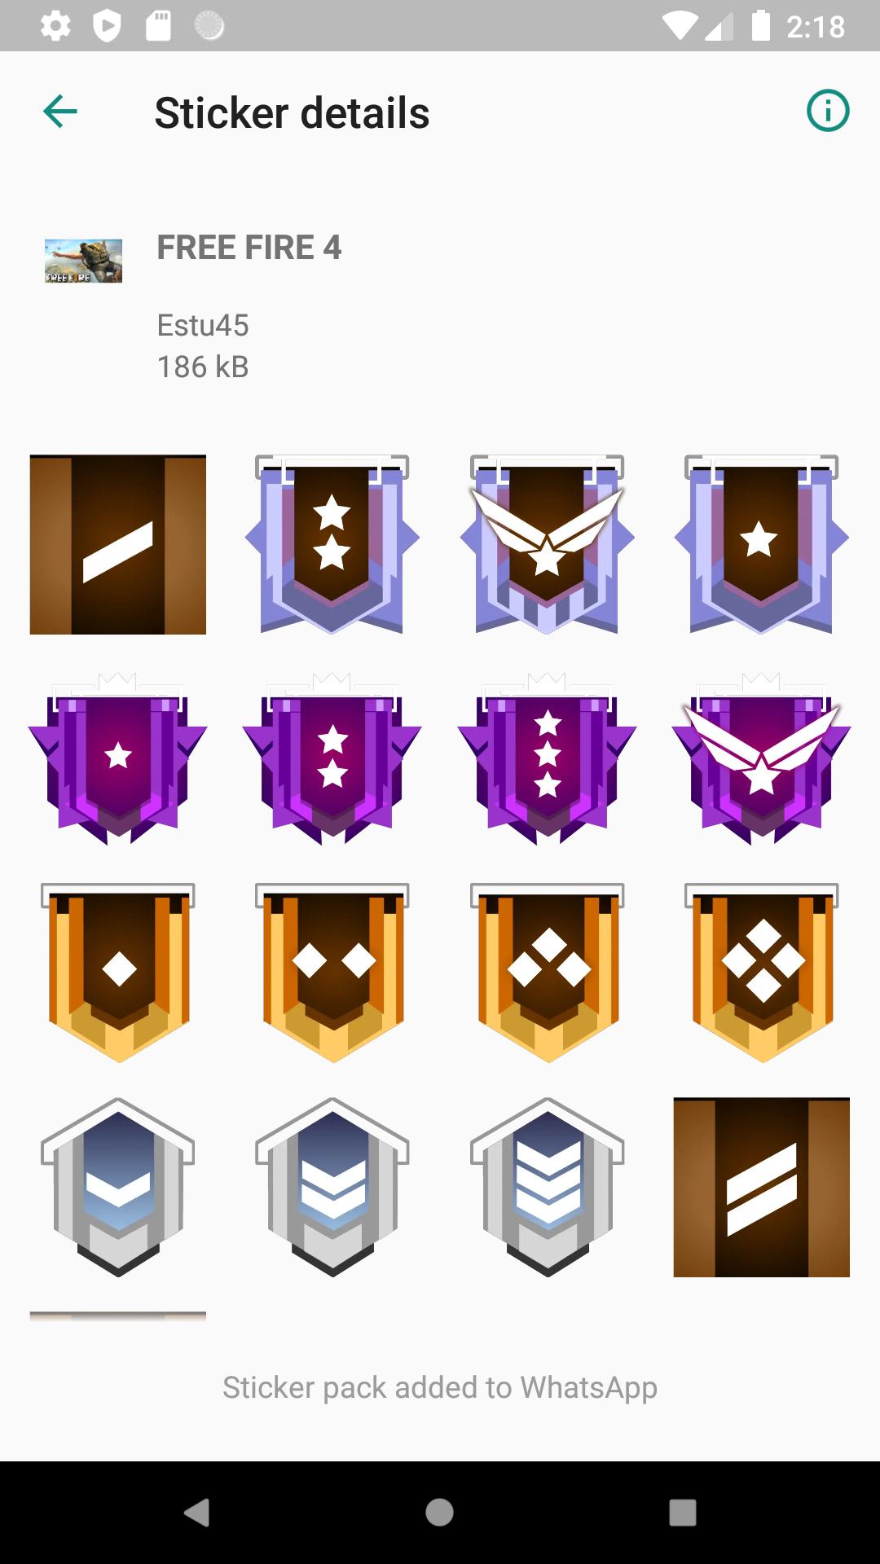The image size is (880, 1564).
Task: Tap the gold badge with three diamonds
Action: tap(547, 973)
